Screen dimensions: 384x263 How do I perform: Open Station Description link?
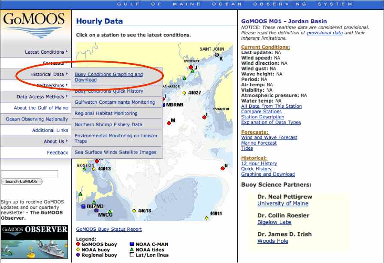pos(263,117)
